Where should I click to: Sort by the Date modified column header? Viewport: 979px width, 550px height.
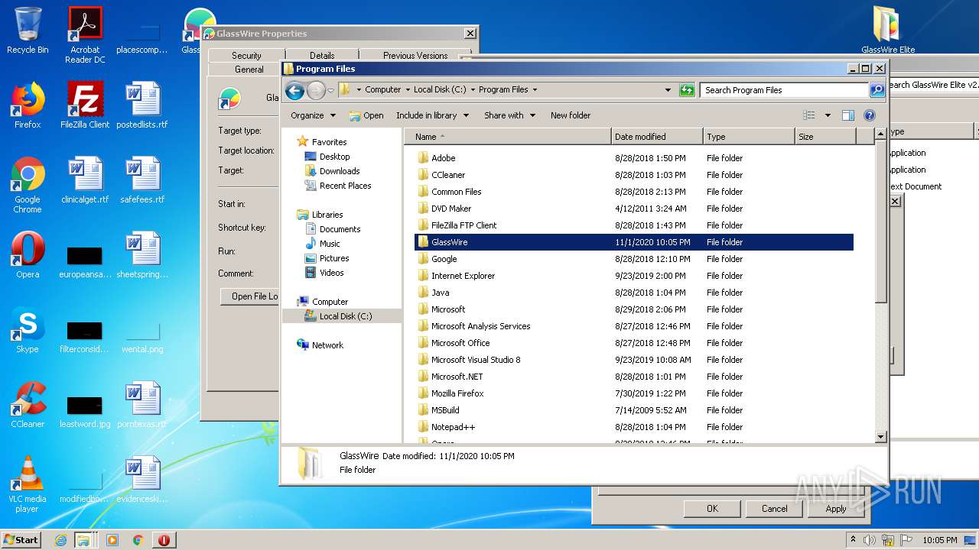pyautogui.click(x=657, y=137)
